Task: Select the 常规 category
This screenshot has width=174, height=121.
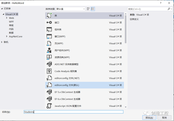Action: (x=11, y=25)
